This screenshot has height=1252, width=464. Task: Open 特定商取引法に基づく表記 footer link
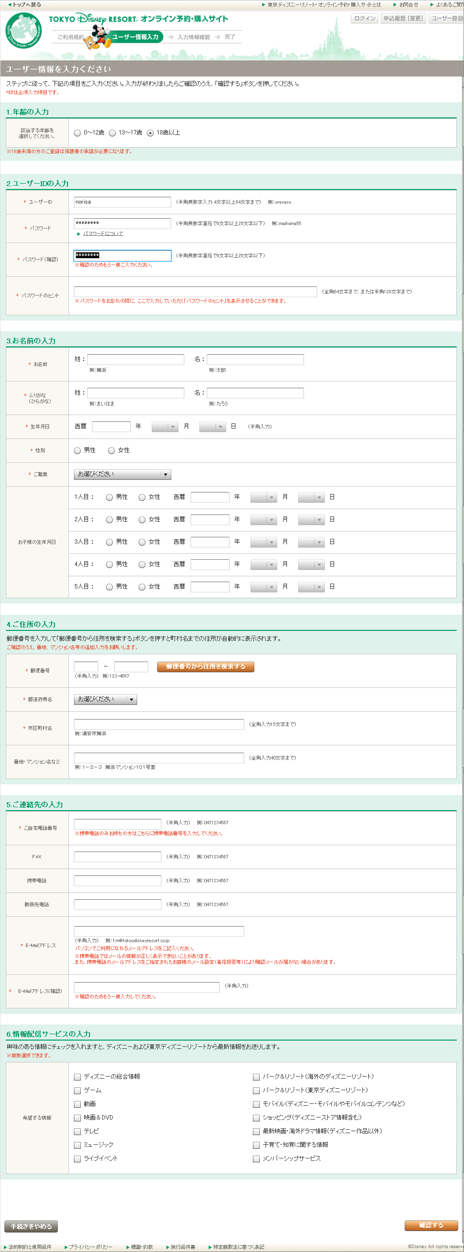pyautogui.click(x=237, y=1247)
